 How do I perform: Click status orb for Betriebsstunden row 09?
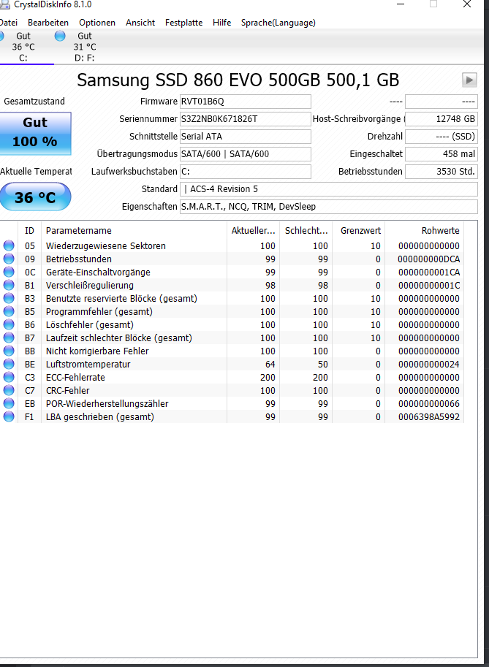click(x=9, y=259)
